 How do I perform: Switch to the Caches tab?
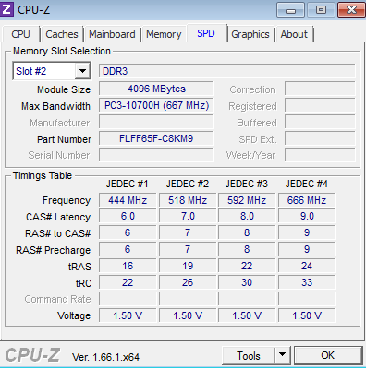click(x=62, y=34)
